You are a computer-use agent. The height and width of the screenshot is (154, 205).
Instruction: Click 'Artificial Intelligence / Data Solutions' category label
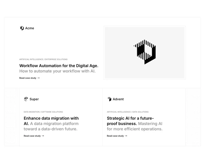click(128, 112)
